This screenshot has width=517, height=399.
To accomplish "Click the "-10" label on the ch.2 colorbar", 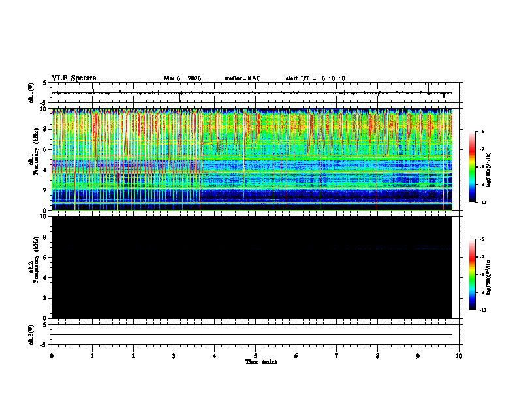I will click(x=482, y=310).
